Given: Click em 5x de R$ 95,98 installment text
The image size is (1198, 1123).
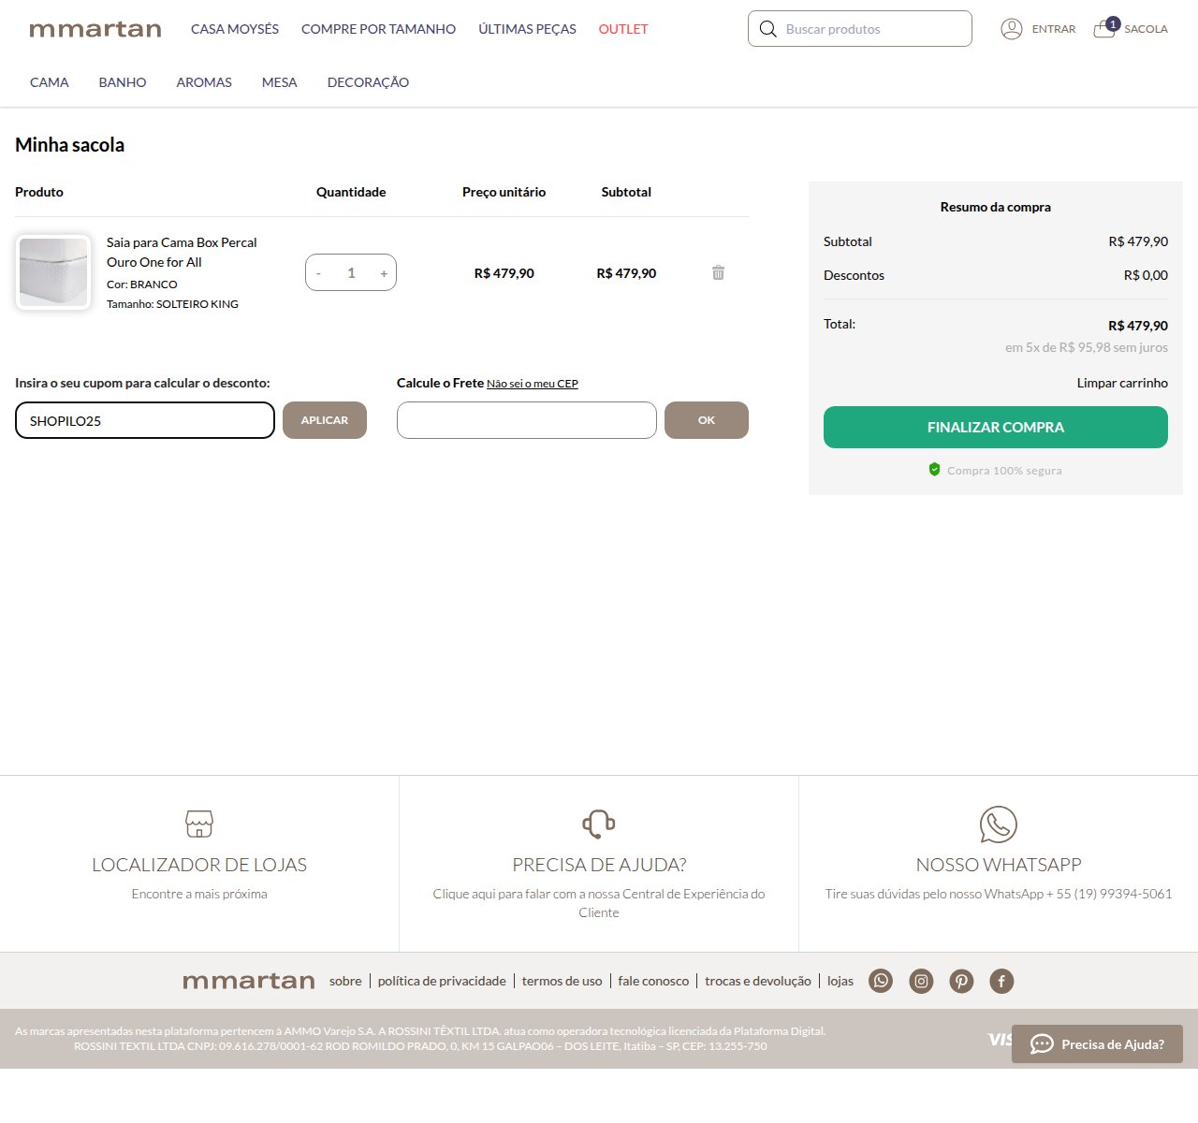Looking at the screenshot, I should (x=1087, y=347).
